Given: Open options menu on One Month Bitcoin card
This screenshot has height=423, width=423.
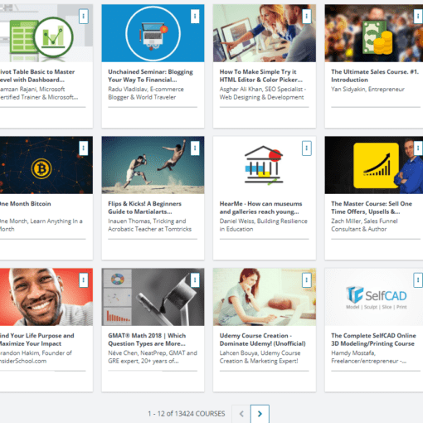Looking at the screenshot, I should pos(84,148).
